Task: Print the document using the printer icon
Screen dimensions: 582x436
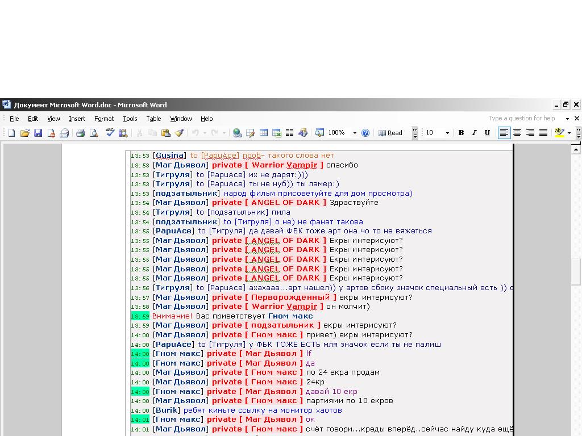Action: tap(80, 133)
